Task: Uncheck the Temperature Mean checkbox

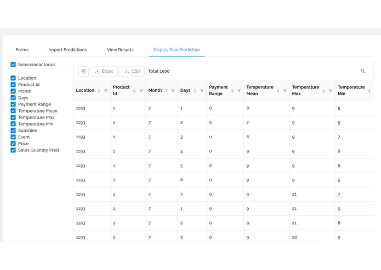Action: pos(13,110)
